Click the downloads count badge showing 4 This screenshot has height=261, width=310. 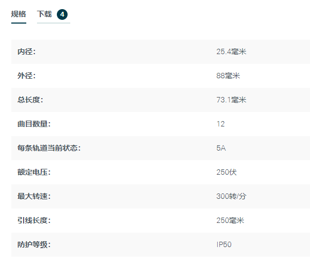click(x=62, y=14)
